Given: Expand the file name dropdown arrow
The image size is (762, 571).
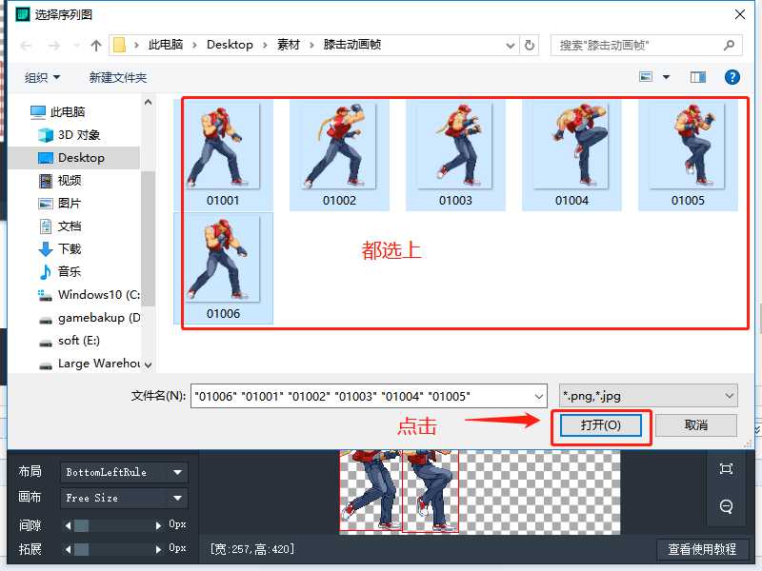Looking at the screenshot, I should [539, 396].
